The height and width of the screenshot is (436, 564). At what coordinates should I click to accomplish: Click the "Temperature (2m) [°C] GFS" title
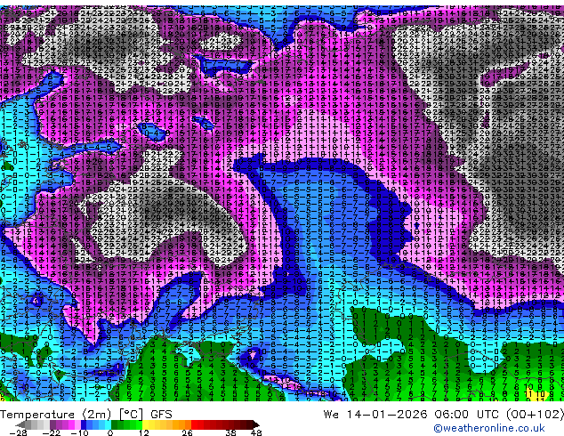86,415
